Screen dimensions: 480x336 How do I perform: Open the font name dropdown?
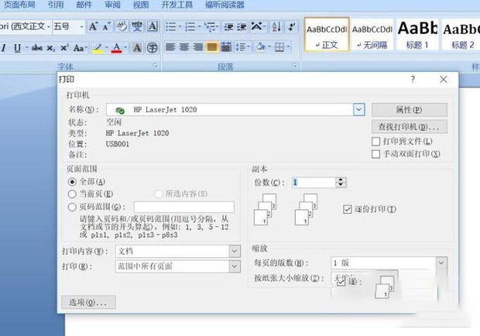click(48, 27)
